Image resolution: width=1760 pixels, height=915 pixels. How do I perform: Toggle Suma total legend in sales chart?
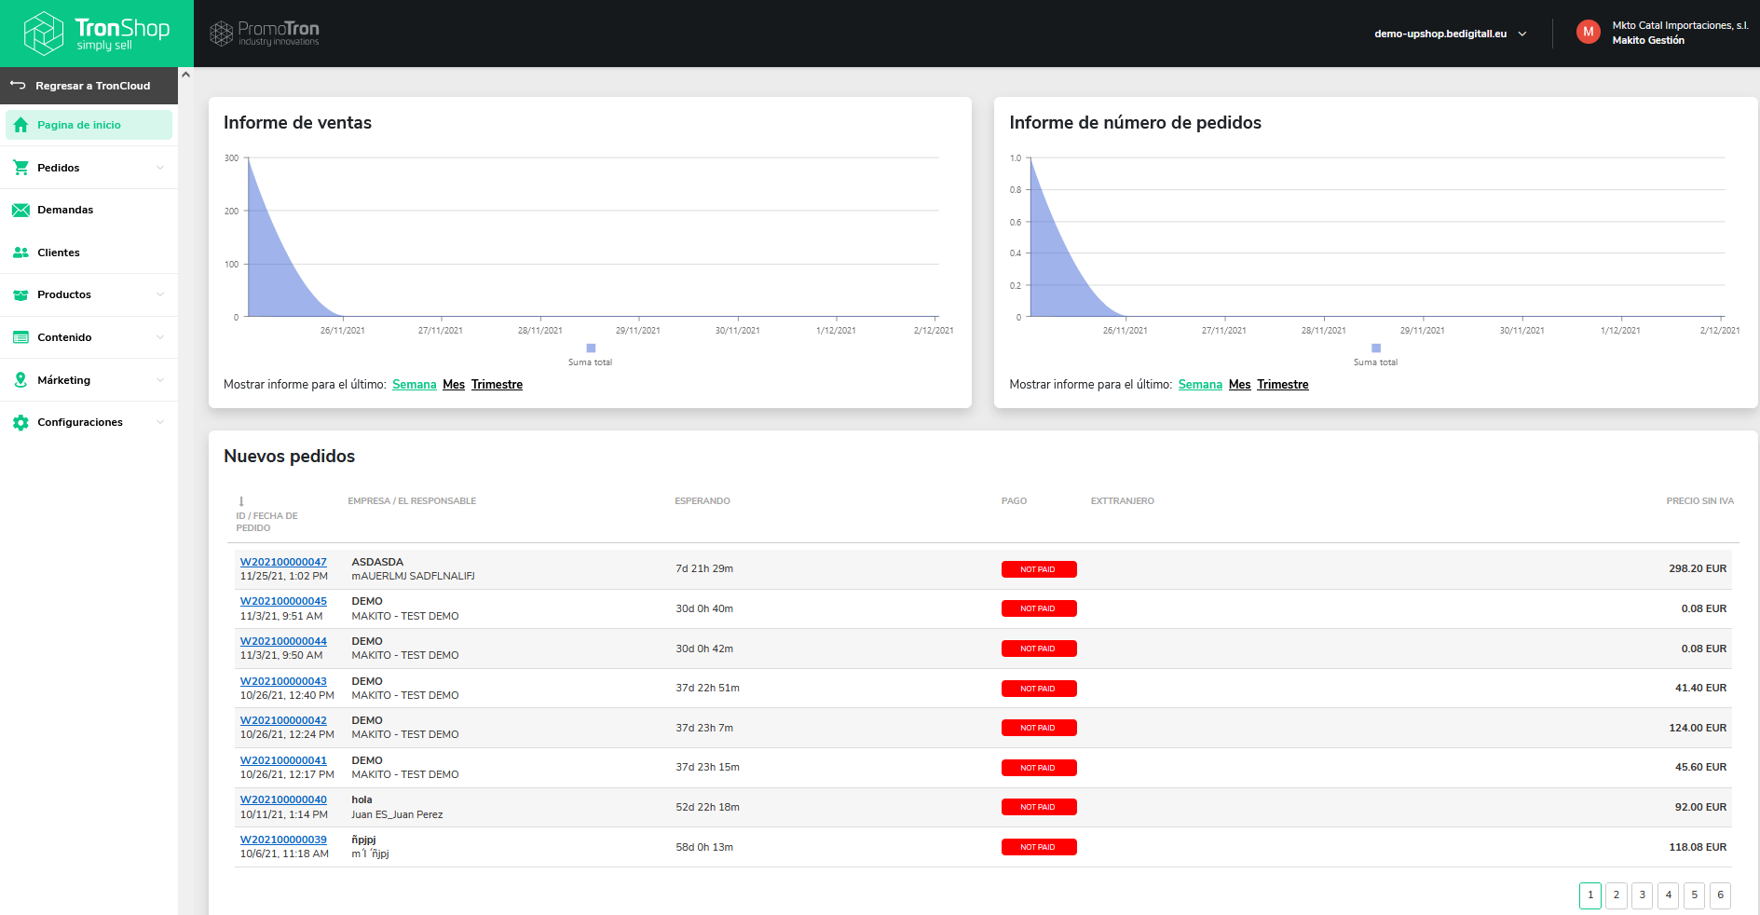(x=591, y=354)
